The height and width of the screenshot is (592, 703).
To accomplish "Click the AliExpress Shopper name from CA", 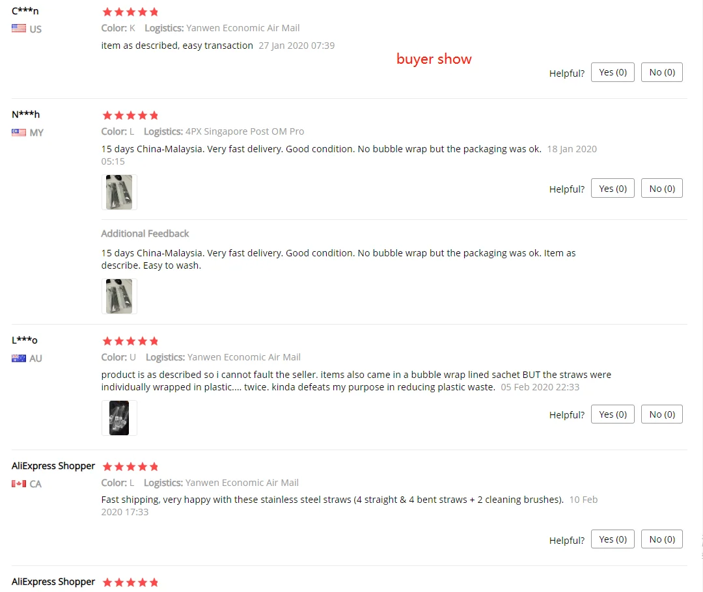I will [53, 466].
